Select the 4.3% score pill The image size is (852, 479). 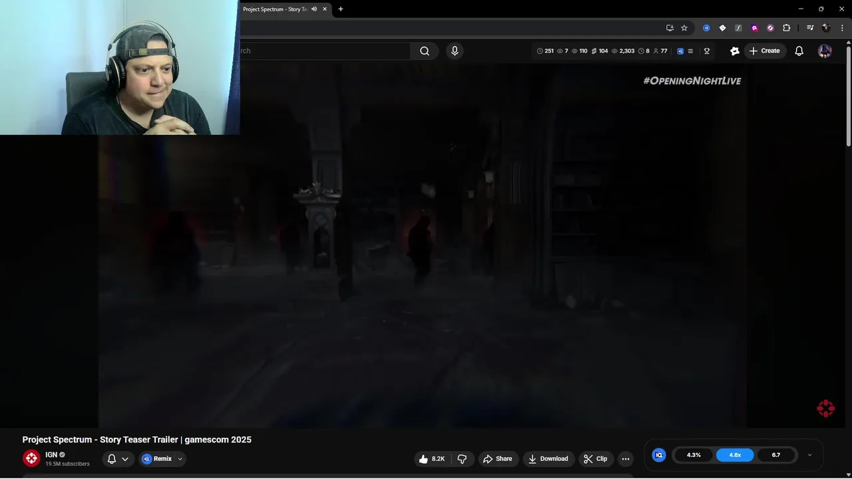coord(694,455)
